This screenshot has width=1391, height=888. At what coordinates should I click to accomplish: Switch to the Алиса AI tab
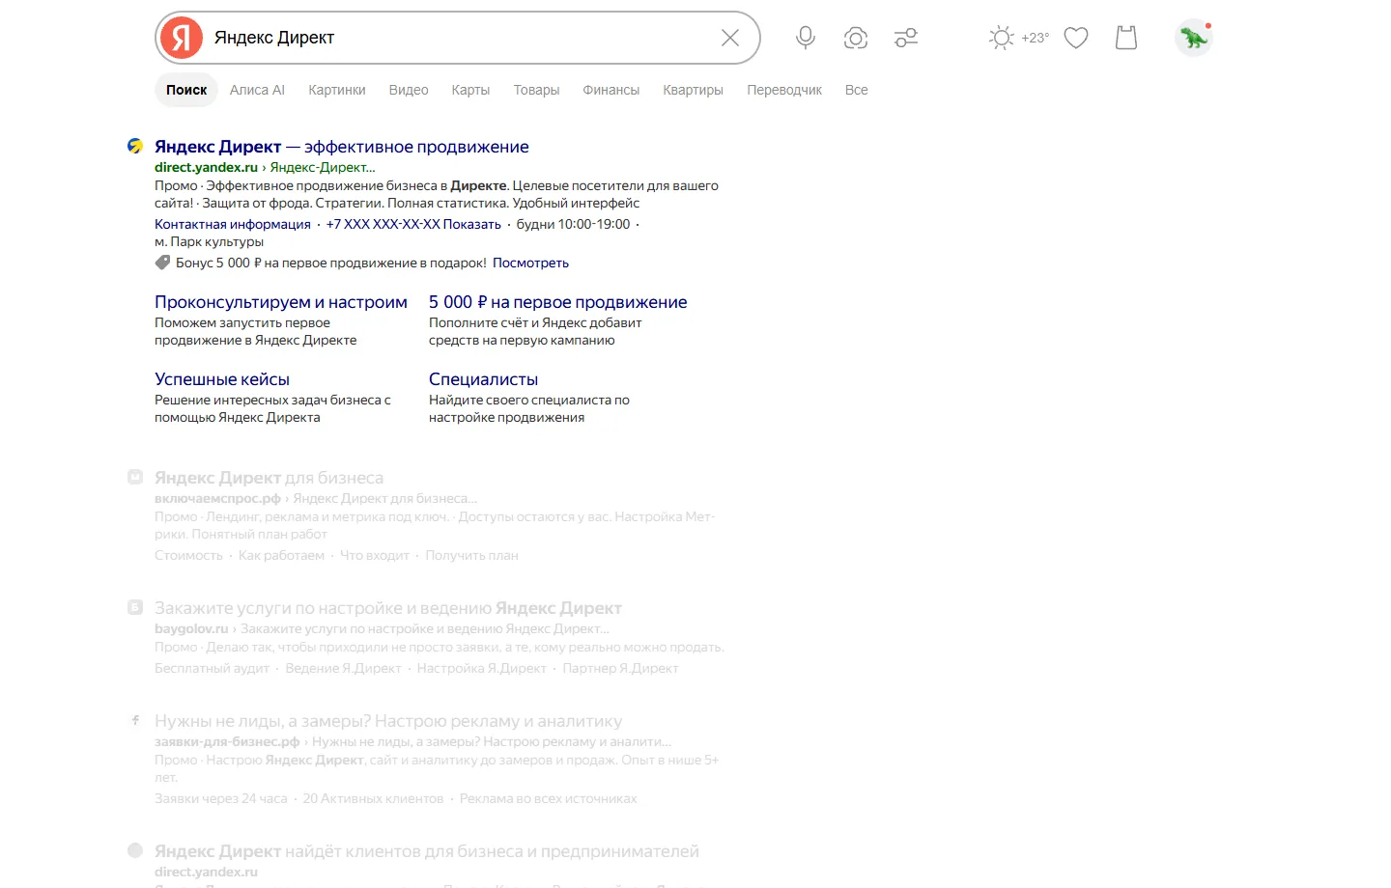point(257,90)
